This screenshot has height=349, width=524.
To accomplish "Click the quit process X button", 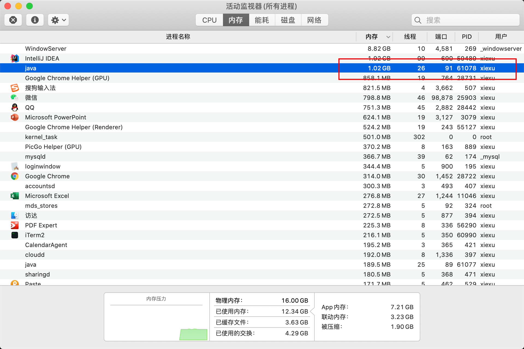I will click(13, 20).
